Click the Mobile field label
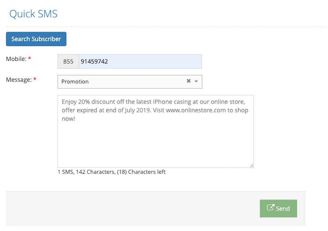Viewport: 328px width, 231px height. coord(16,59)
